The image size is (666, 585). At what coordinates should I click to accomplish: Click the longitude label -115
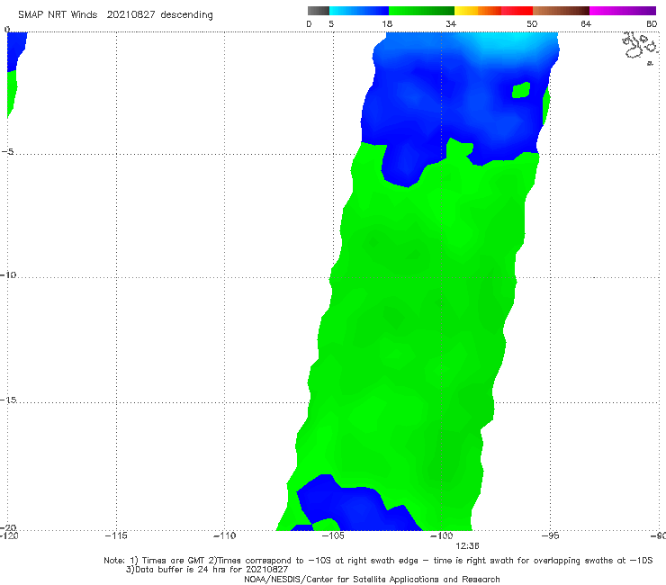pos(116,535)
